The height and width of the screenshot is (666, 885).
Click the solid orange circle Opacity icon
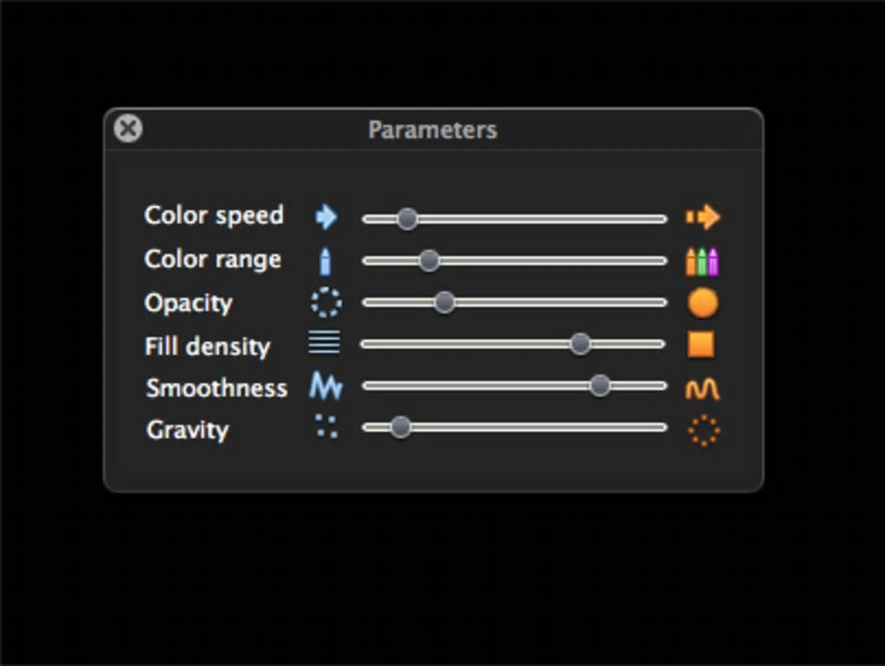point(703,303)
